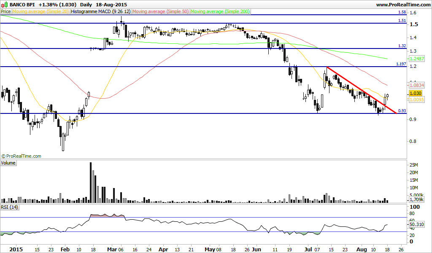Click the Jun month label on time axis
This screenshot has width=432, height=253.
(x=256, y=250)
